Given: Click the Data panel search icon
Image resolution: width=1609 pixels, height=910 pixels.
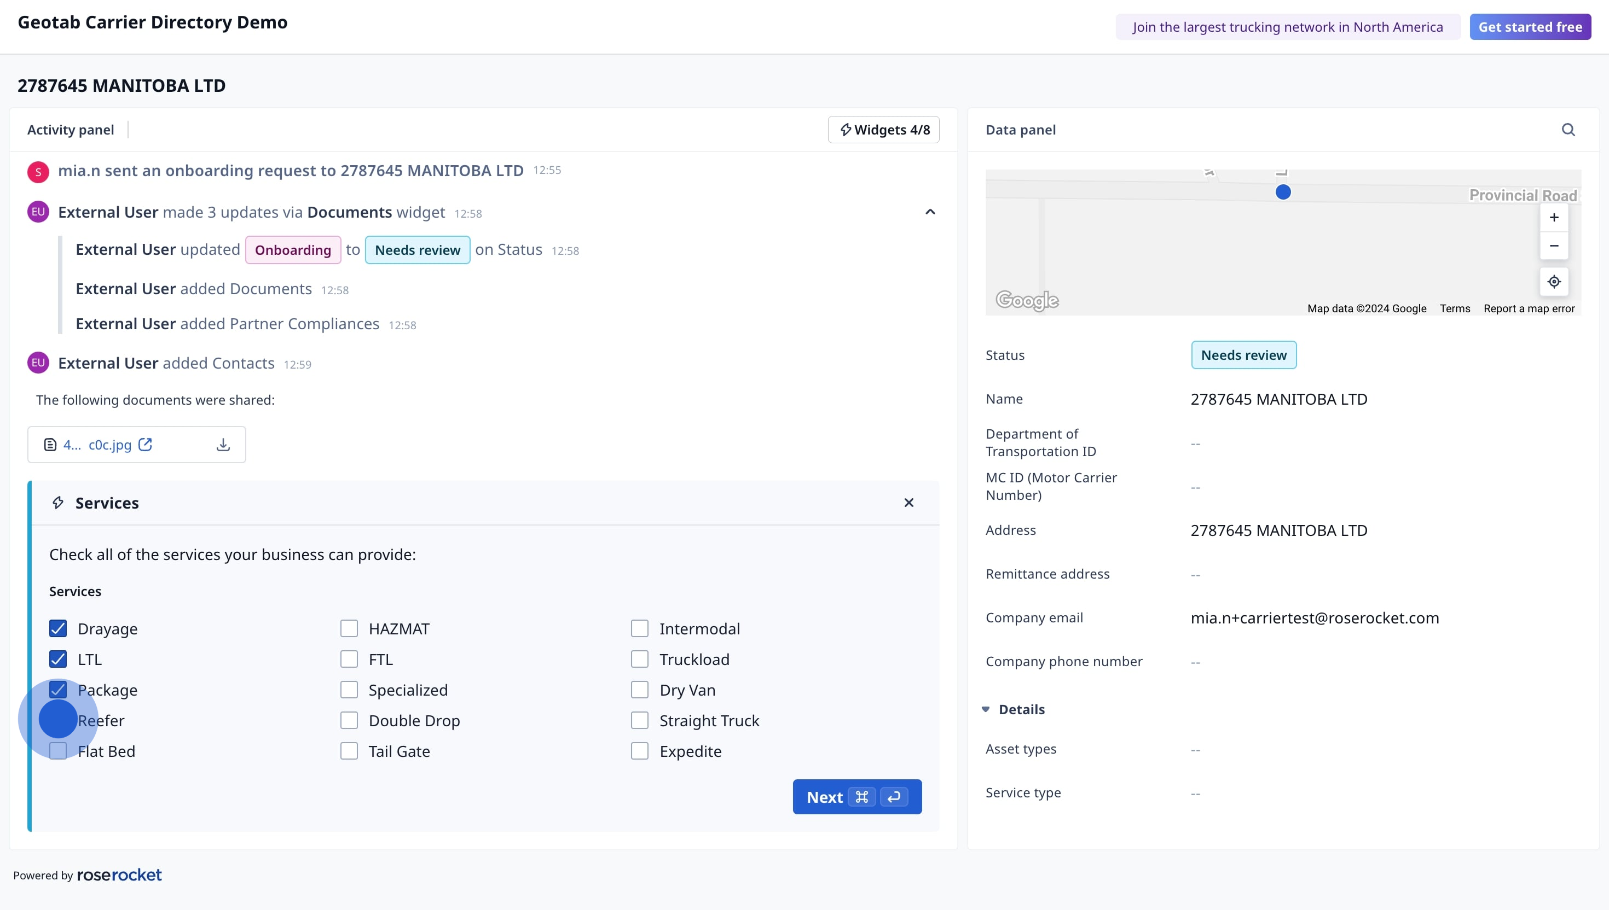Looking at the screenshot, I should [1568, 130].
